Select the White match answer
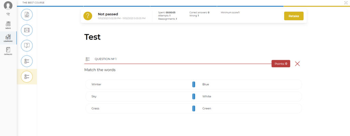This screenshot has height=136, width=350. [248, 96]
